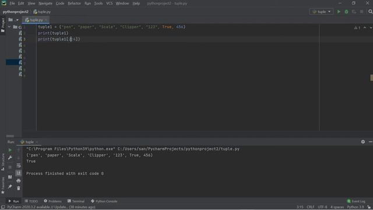Open the VCS menu

110,3
